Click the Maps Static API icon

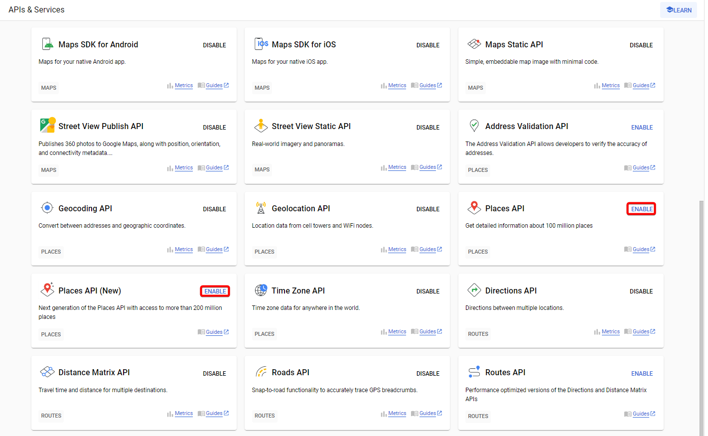click(x=474, y=44)
